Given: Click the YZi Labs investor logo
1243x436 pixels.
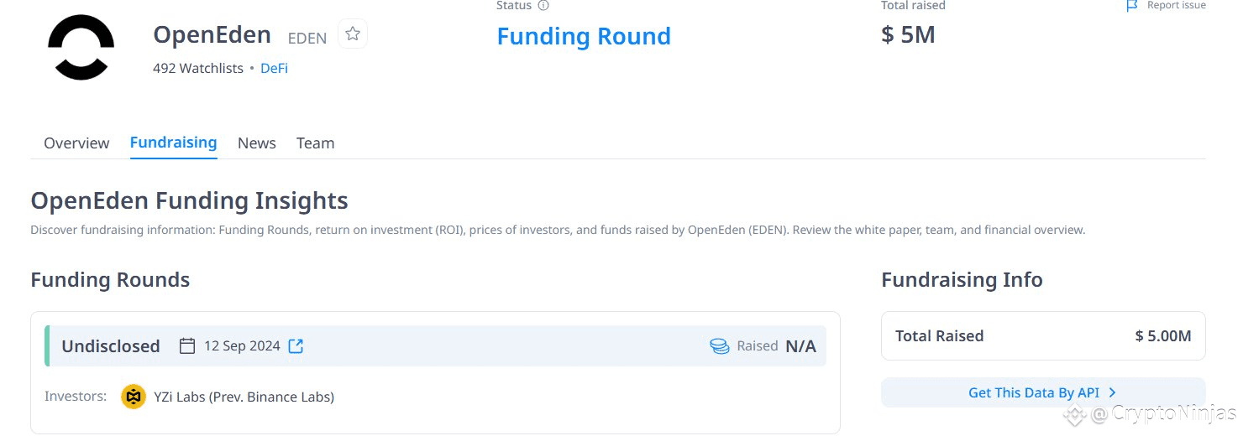Looking at the screenshot, I should (134, 397).
